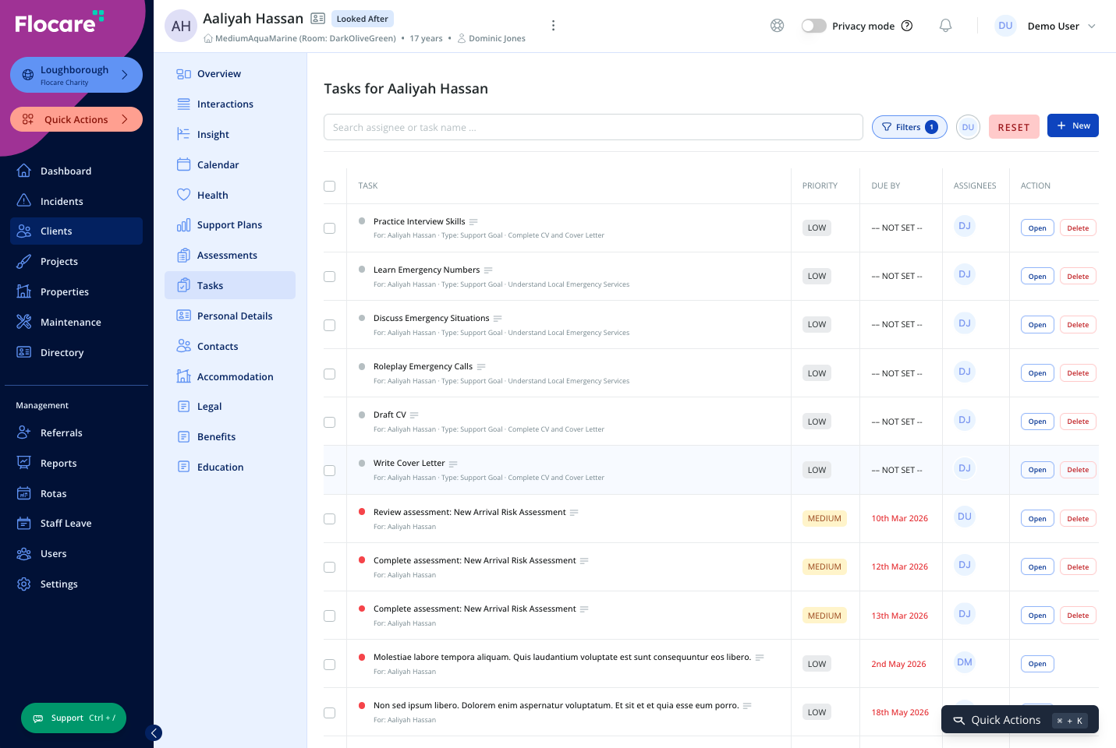Click the RESET filters button
The image size is (1116, 748).
[1014, 127]
